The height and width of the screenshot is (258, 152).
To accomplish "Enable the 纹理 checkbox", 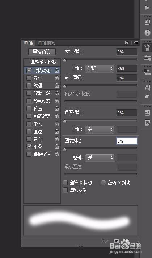I will coord(29,86).
